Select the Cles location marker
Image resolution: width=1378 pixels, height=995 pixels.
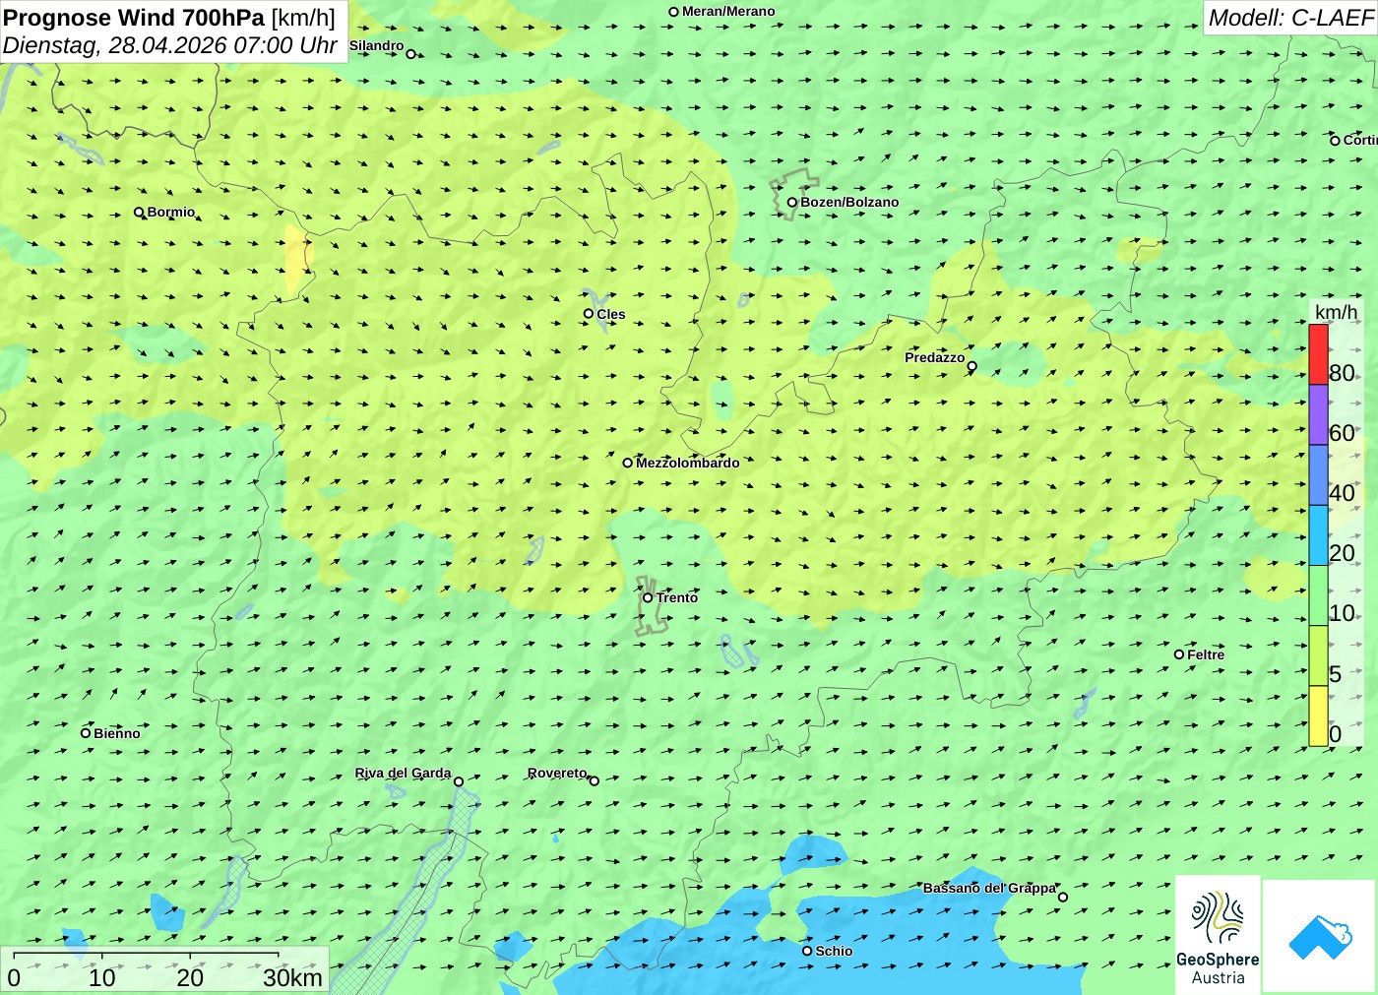click(x=589, y=314)
